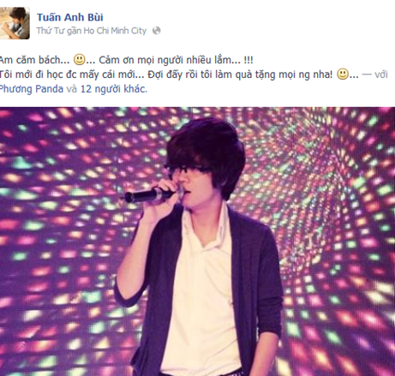This screenshot has height=376, width=395.
Task: Select the 'Cảm ơn mọi người nhiều lắm' text
Action: [170, 60]
